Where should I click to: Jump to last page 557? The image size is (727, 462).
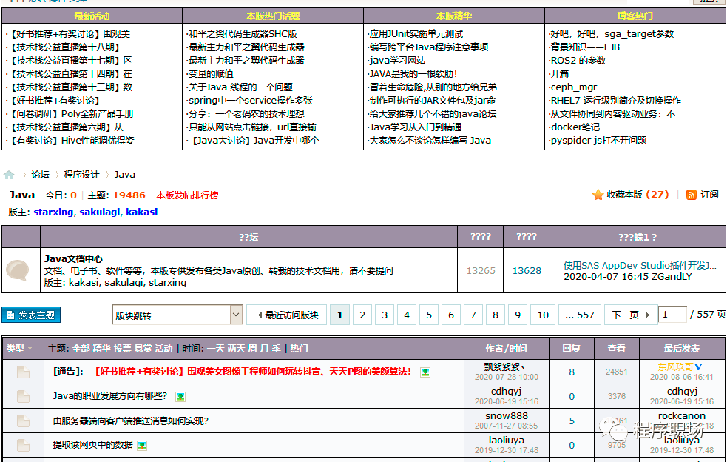(580, 315)
